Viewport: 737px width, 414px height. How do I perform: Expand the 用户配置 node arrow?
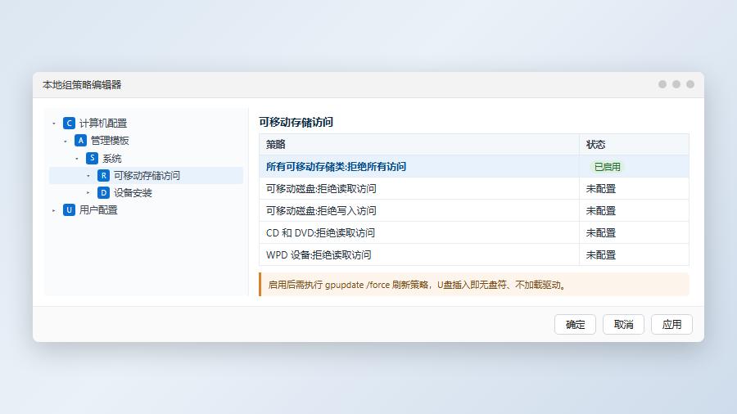(53, 210)
